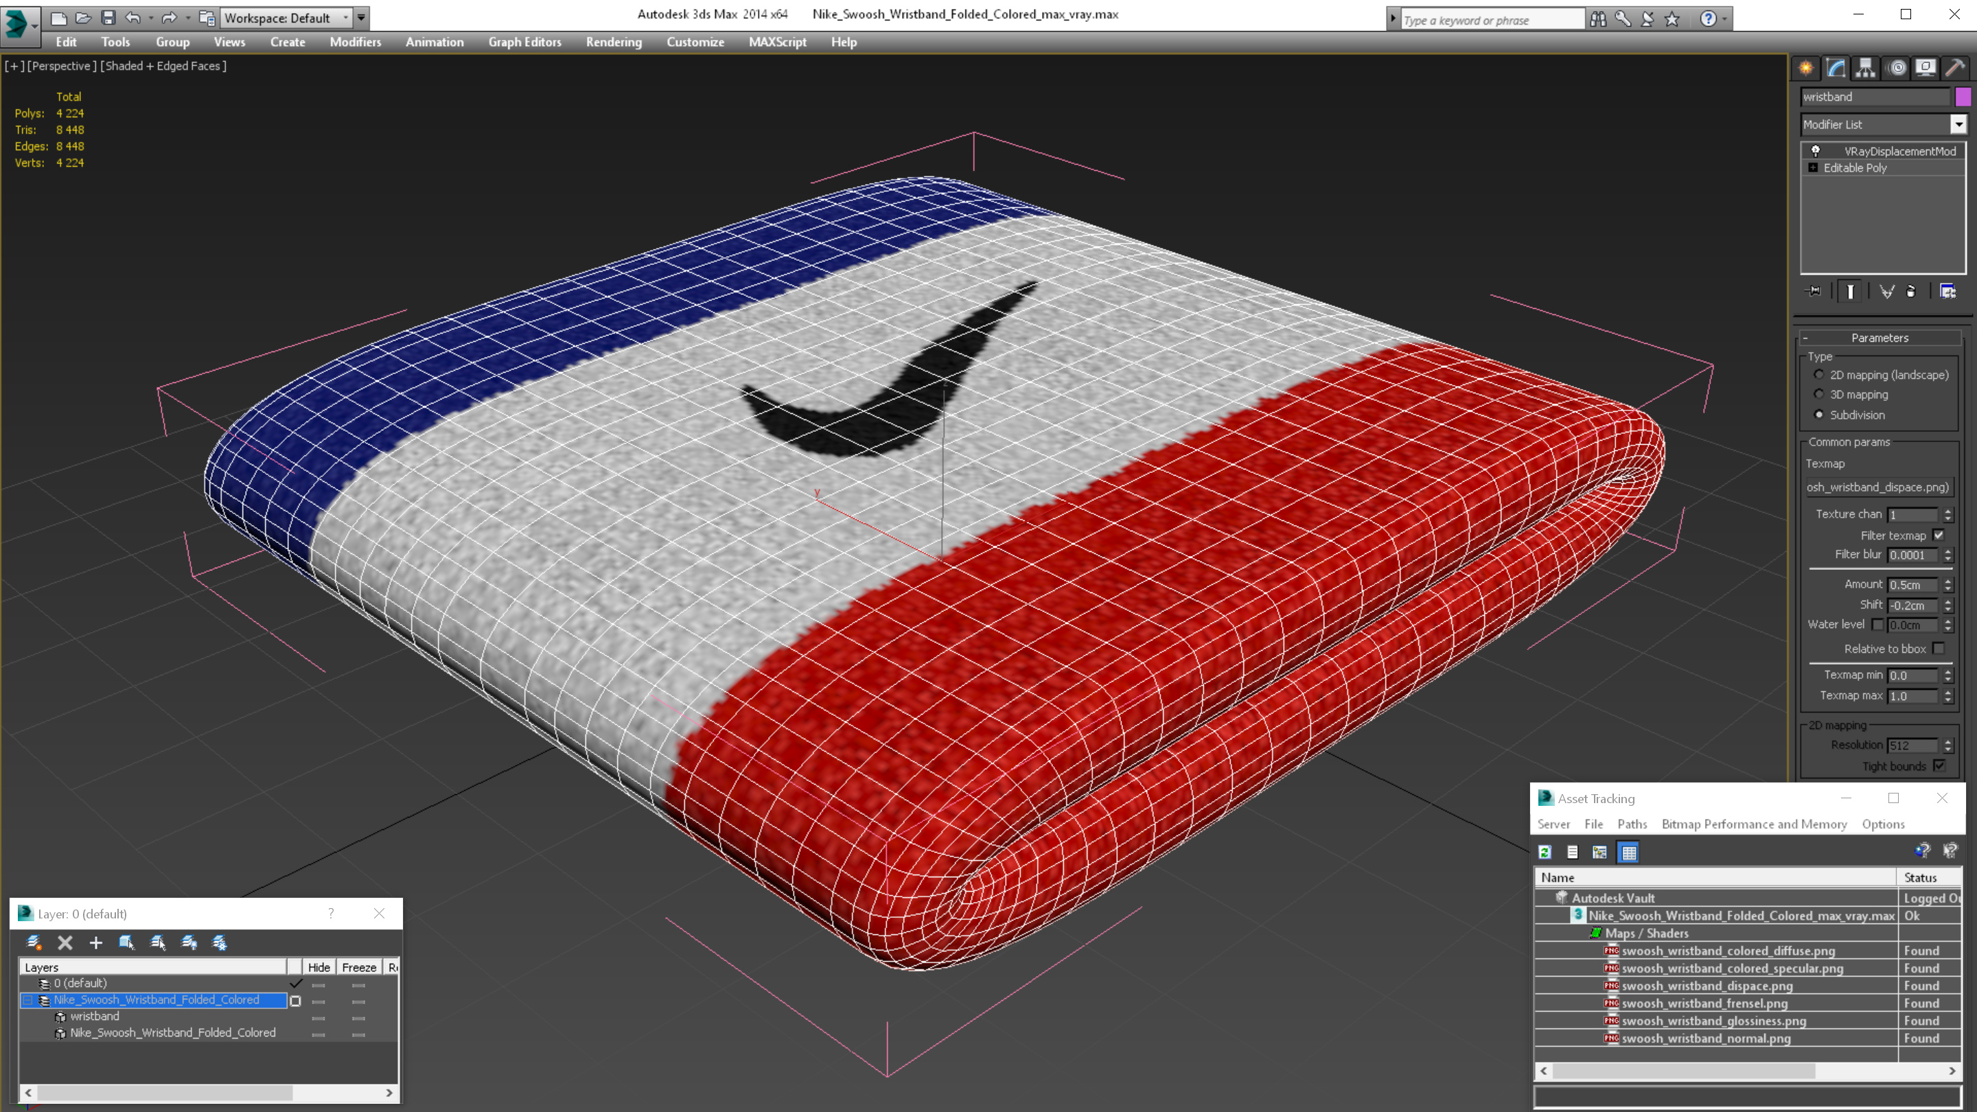Add selected objects to the layer with the plus icon
Screen dimensions: 1977x1112
96,942
